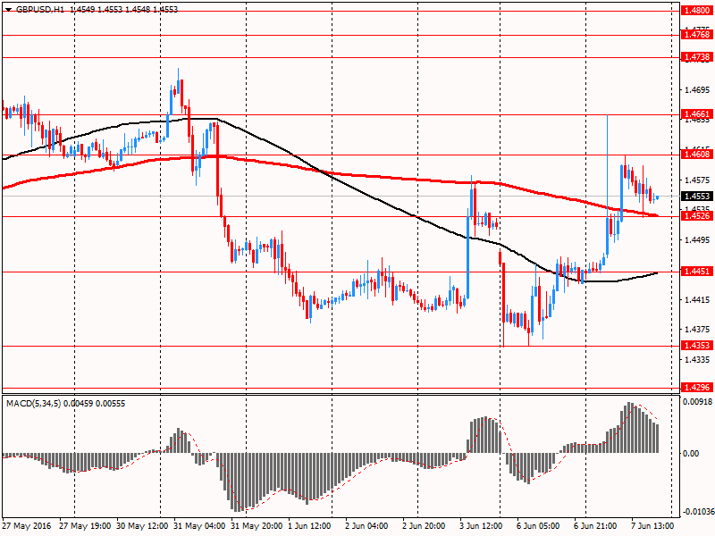Image resolution: width=715 pixels, height=536 pixels.
Task: Select the 1.4526 level label
Action: [696, 215]
